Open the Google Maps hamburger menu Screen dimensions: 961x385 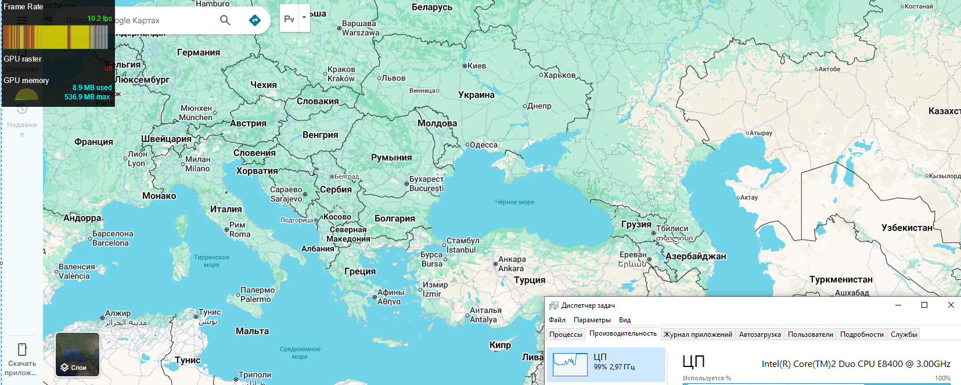(x=22, y=20)
